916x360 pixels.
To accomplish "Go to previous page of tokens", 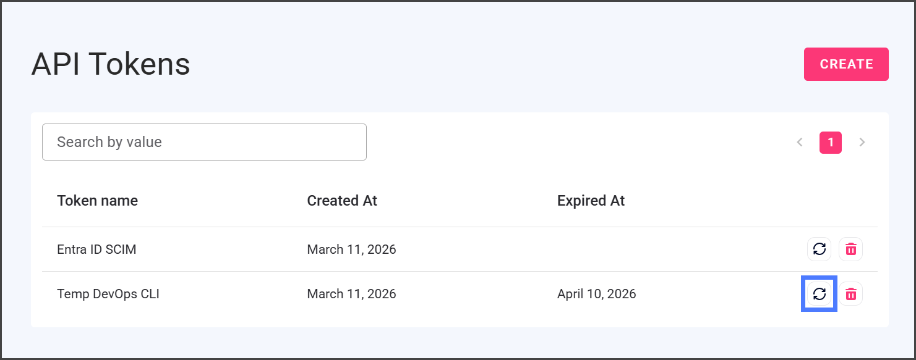I will (x=799, y=143).
